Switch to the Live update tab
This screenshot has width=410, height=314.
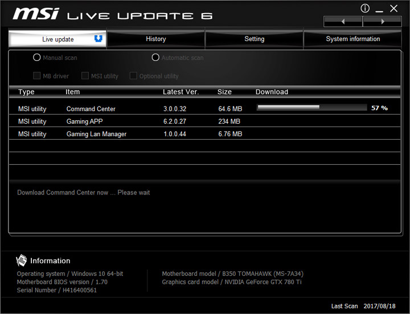pos(58,39)
